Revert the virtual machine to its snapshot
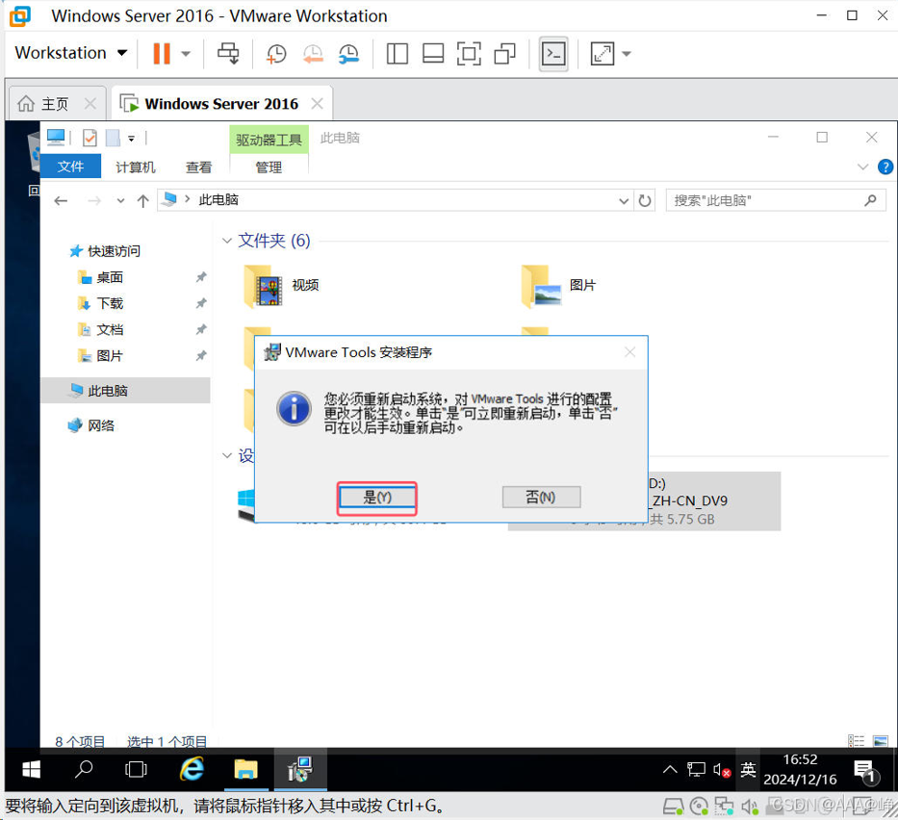Image resolution: width=898 pixels, height=820 pixels. (x=313, y=54)
